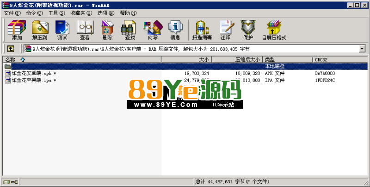The width and height of the screenshot is (370, 187).
Task: Click the archive path text in address bar
Action: 141,49
